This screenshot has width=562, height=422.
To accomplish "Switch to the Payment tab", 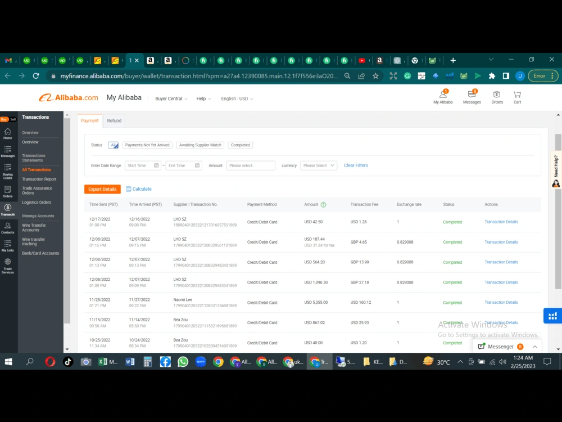I will (89, 120).
